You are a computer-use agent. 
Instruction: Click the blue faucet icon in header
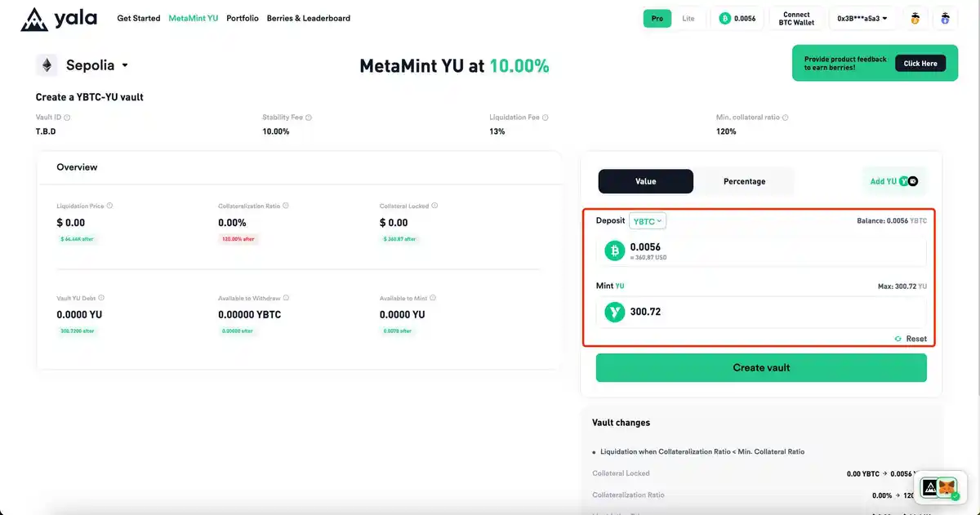945,19
